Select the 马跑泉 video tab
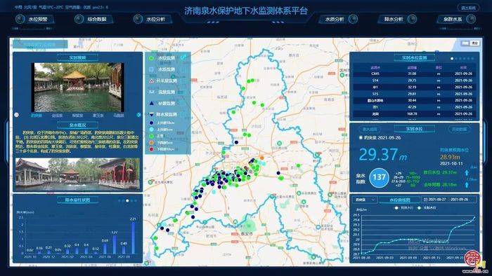The height and width of the screenshot is (276, 492). (118, 116)
